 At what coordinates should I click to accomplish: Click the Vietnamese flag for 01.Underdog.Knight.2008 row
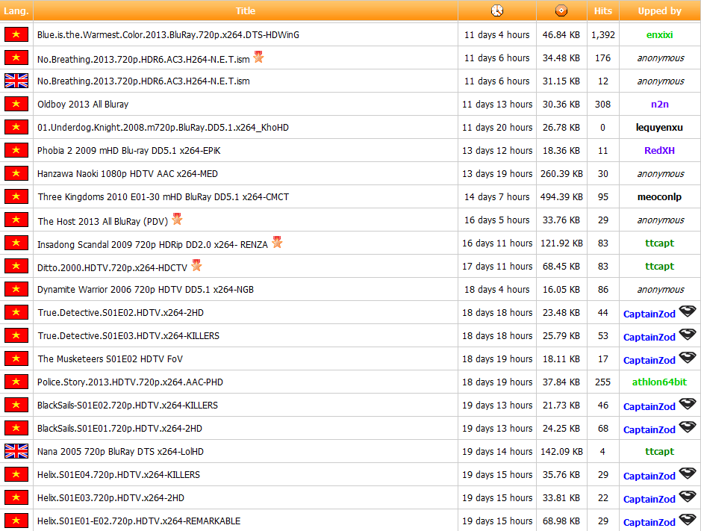16,128
